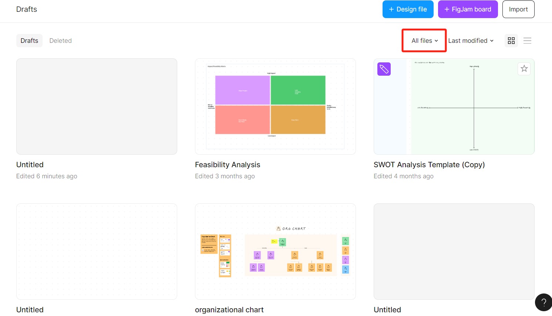Viewport: 552px width, 316px height.
Task: Open the Feasibility Analysis thumbnail
Action: pyautogui.click(x=275, y=106)
